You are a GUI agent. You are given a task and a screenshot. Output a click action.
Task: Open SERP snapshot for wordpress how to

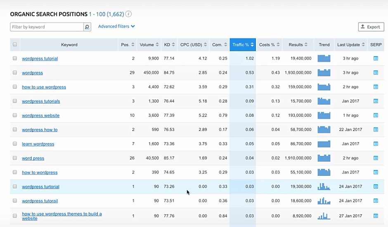click(376, 130)
